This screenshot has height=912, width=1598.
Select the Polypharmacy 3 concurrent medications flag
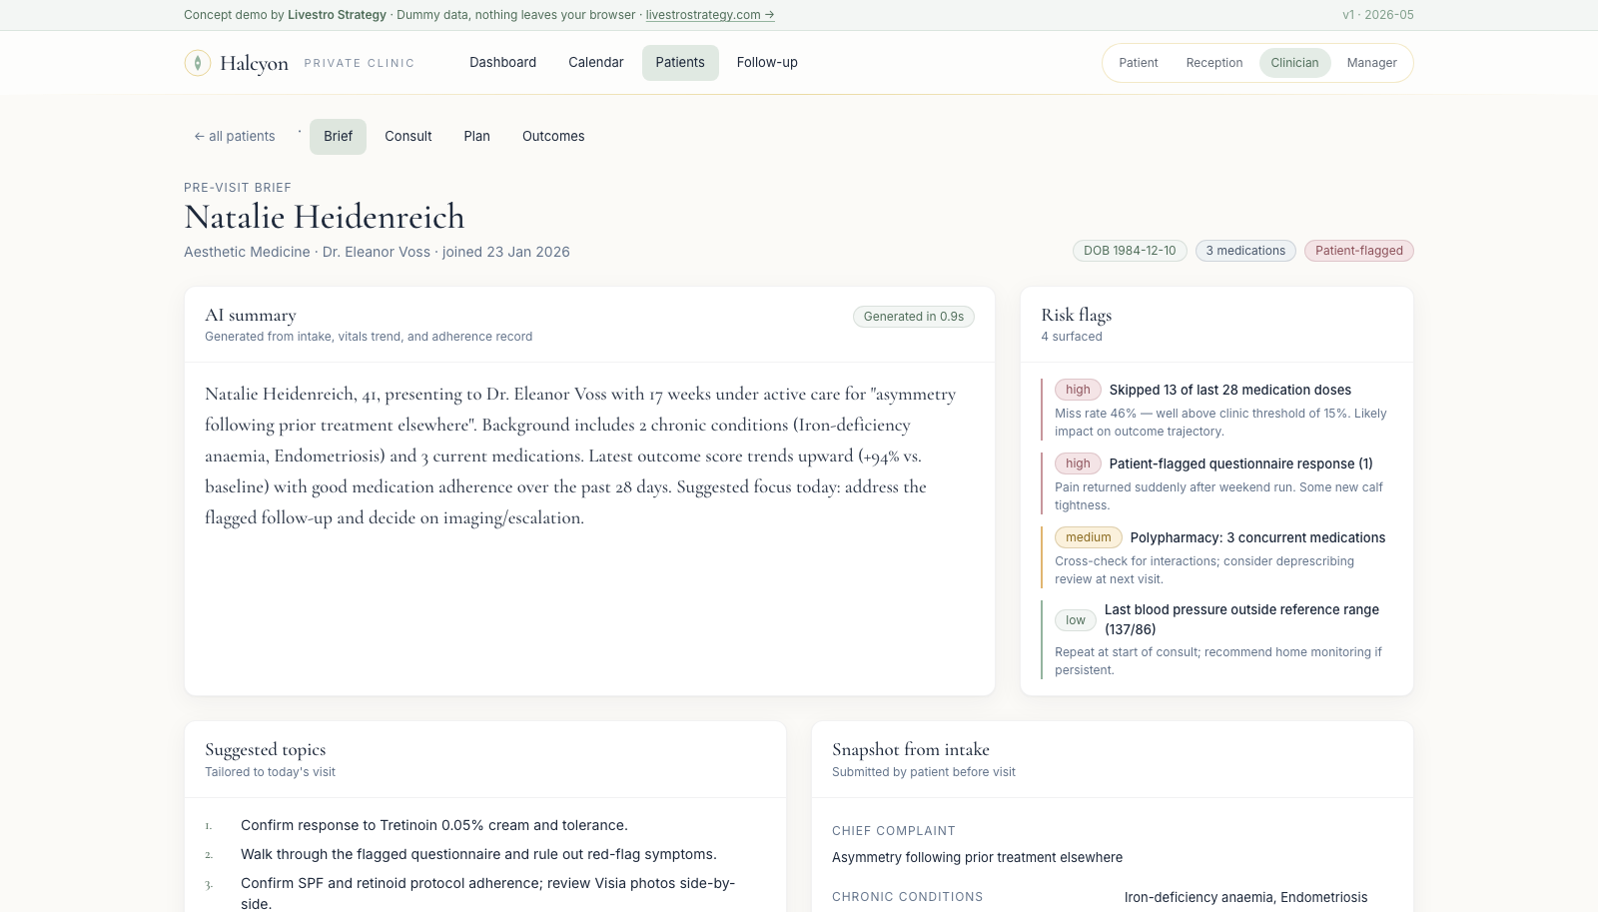(x=1216, y=557)
